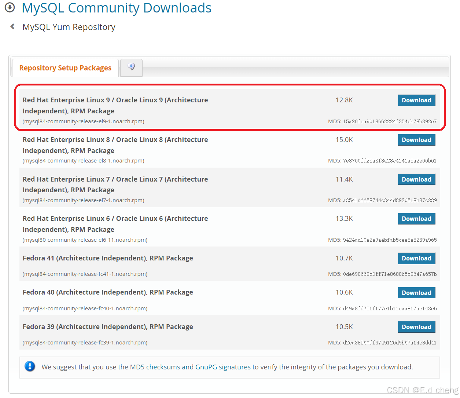Open the MD5 checksums and GnuPG signatures link
This screenshot has width=460, height=398.
[x=190, y=367]
